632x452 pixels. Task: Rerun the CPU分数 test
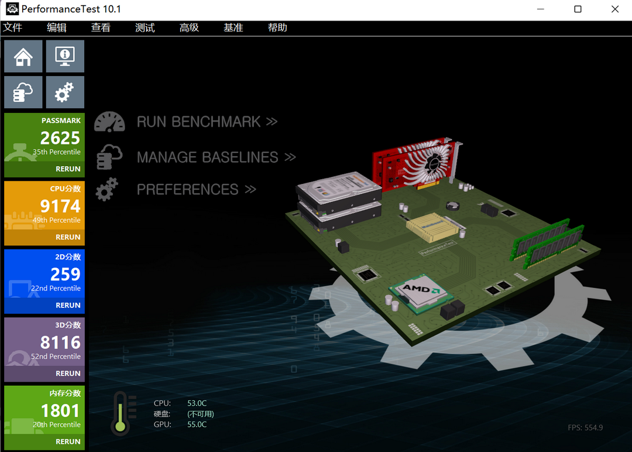[68, 237]
